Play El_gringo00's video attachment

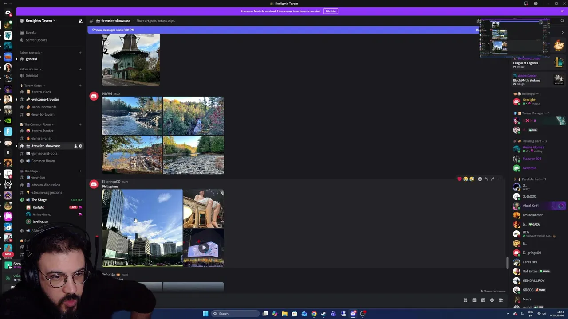(203, 248)
